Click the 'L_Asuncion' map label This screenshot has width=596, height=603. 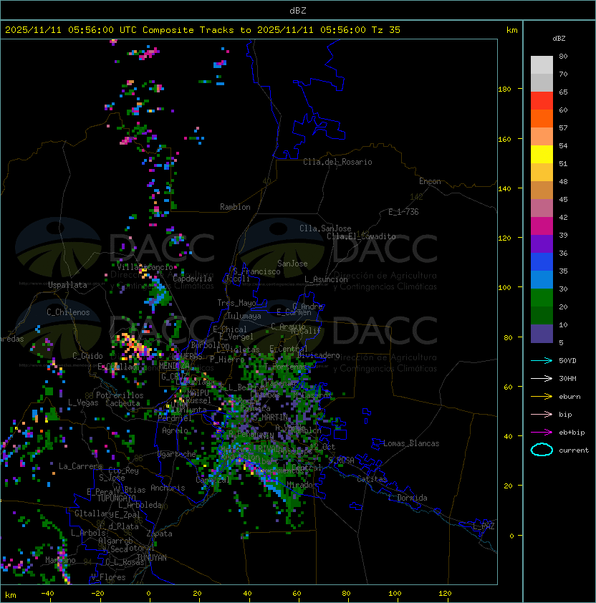click(326, 279)
